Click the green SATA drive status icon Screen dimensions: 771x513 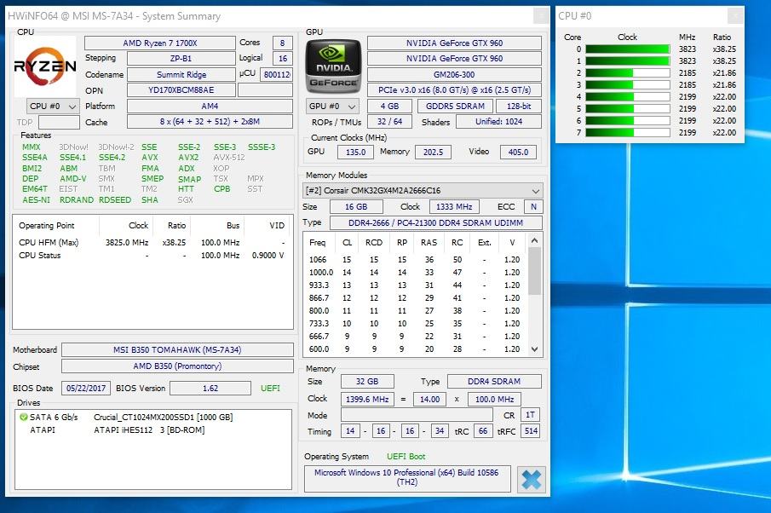(23, 417)
